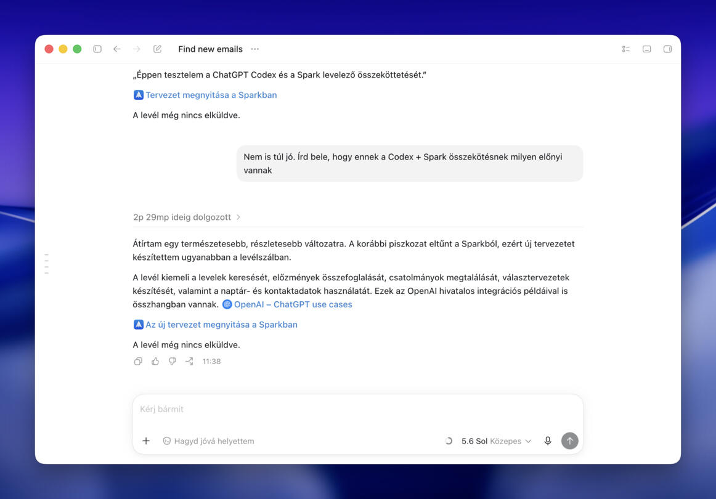
Task: Copy the response with copy icon
Action: pyautogui.click(x=138, y=362)
